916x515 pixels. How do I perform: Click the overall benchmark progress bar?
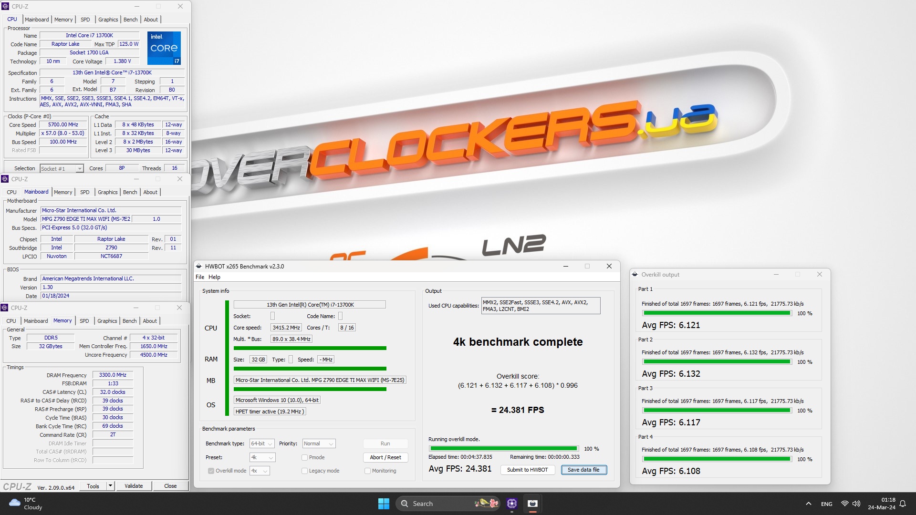click(x=503, y=449)
